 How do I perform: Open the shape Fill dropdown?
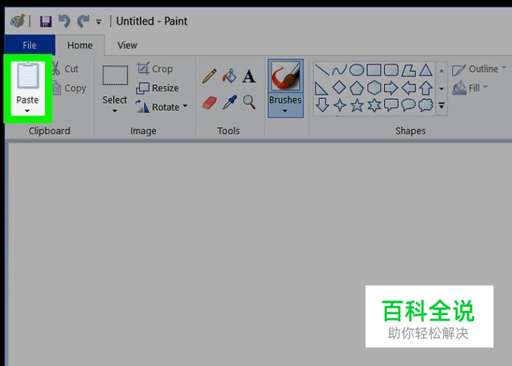tap(471, 88)
